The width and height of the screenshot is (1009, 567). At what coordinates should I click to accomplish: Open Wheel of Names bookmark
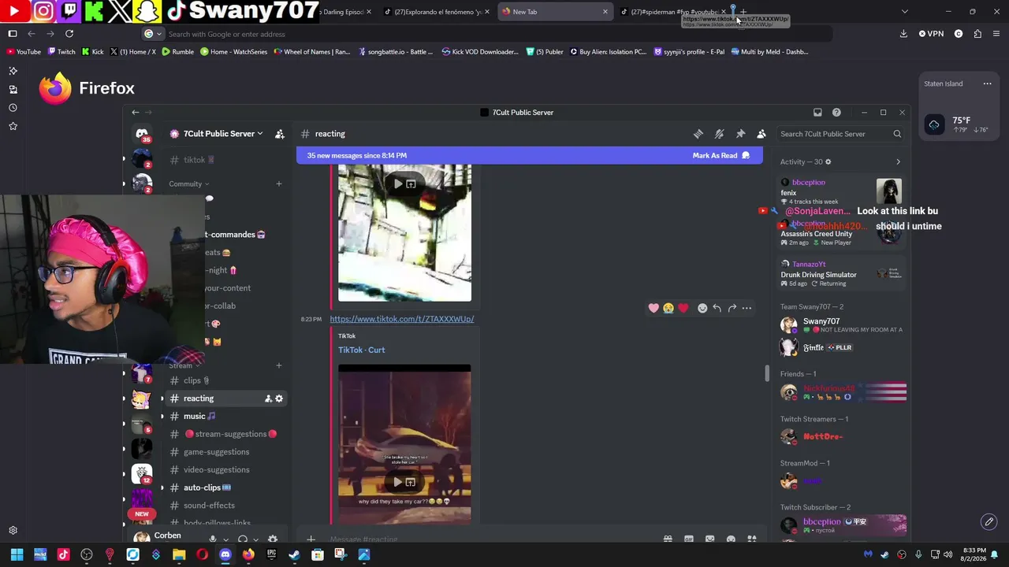pos(311,52)
